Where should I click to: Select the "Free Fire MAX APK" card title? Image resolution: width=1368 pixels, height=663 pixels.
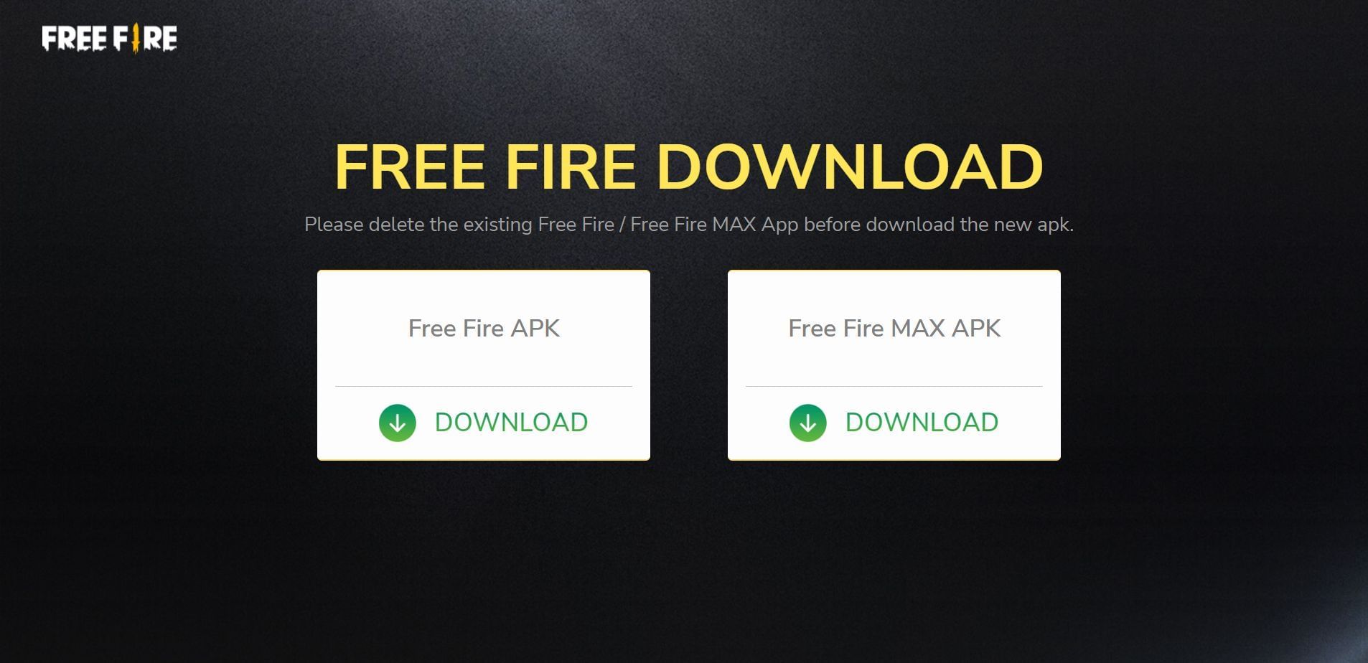[x=894, y=329]
